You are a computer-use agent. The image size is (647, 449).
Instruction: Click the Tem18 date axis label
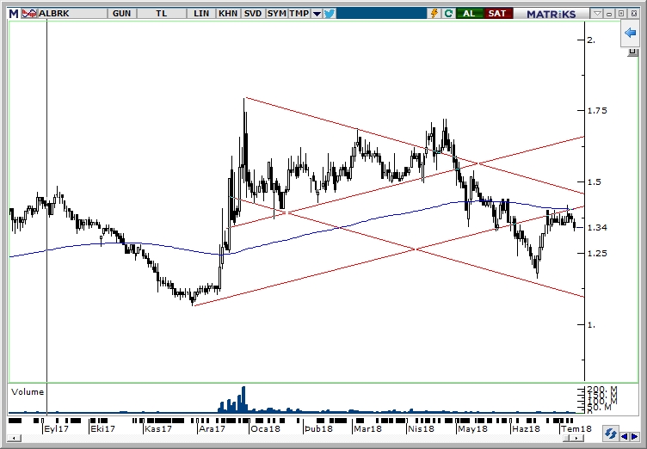tap(576, 428)
